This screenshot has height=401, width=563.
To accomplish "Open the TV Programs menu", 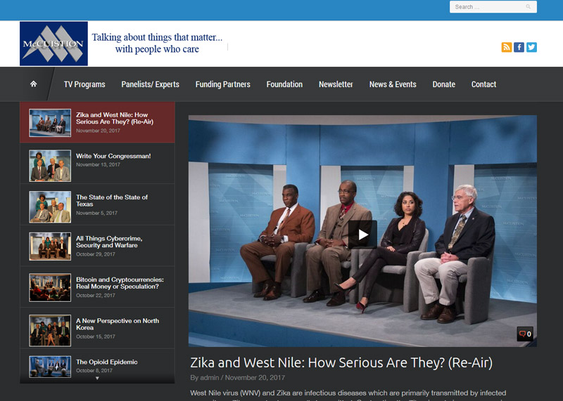I will pos(84,84).
